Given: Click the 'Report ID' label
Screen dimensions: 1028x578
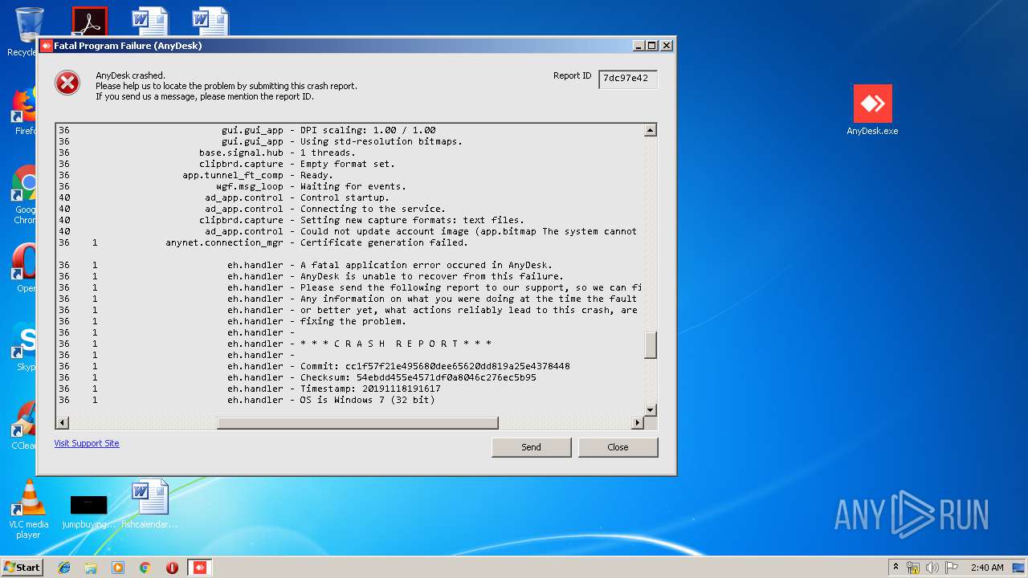Looking at the screenshot, I should click(x=572, y=75).
